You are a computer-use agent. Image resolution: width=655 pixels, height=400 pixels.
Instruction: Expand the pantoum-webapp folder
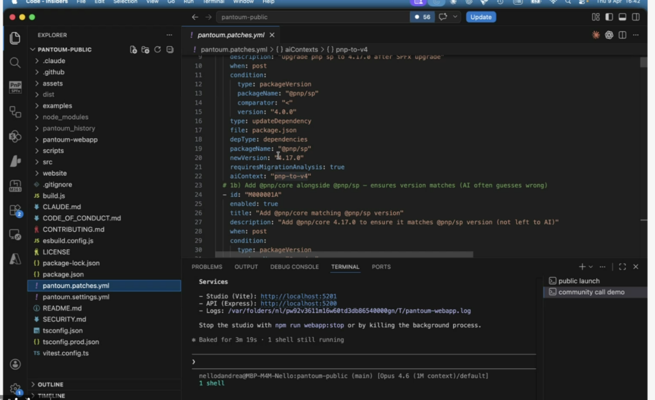70,139
